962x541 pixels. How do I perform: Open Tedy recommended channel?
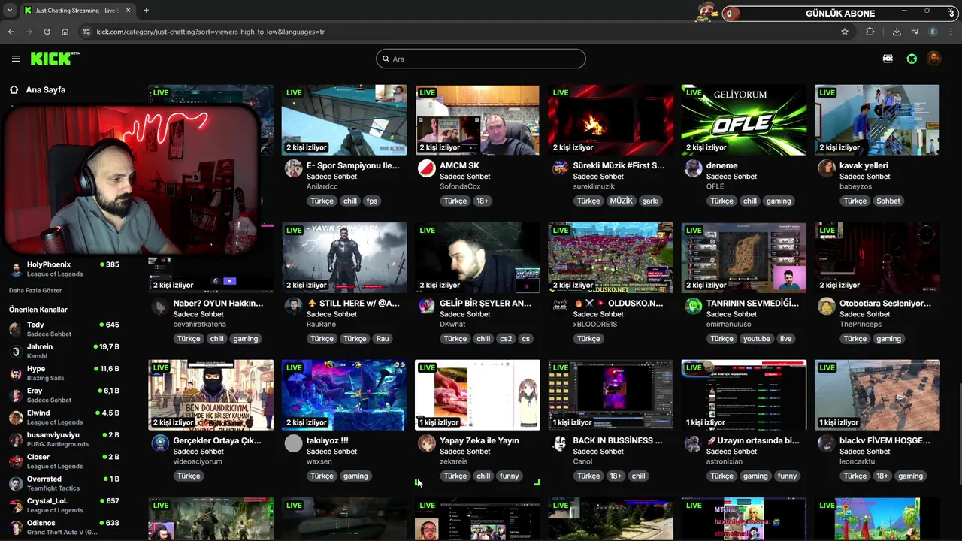tap(65, 329)
